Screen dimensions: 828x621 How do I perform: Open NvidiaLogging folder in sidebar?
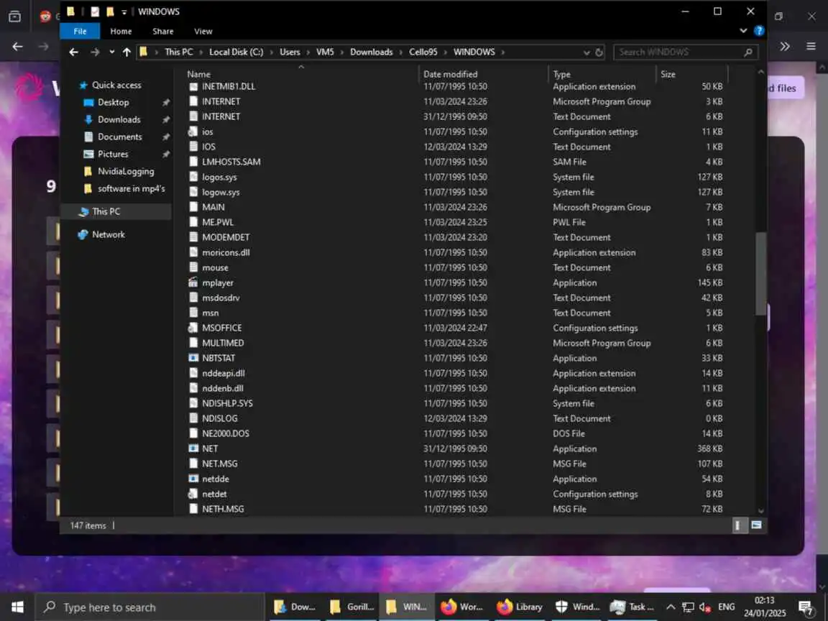(126, 172)
